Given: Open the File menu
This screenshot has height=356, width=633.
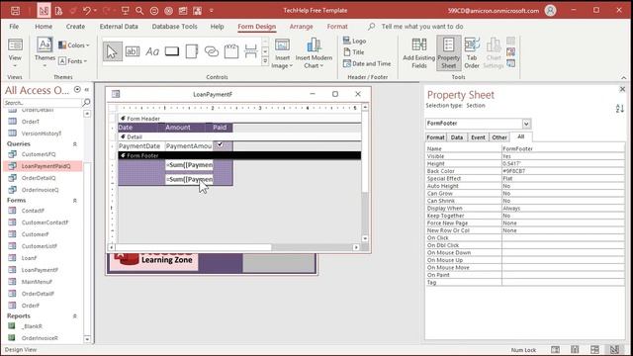Looking at the screenshot, I should [x=14, y=27].
